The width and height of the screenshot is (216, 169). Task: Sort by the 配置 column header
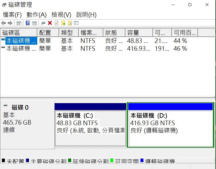click(x=48, y=33)
